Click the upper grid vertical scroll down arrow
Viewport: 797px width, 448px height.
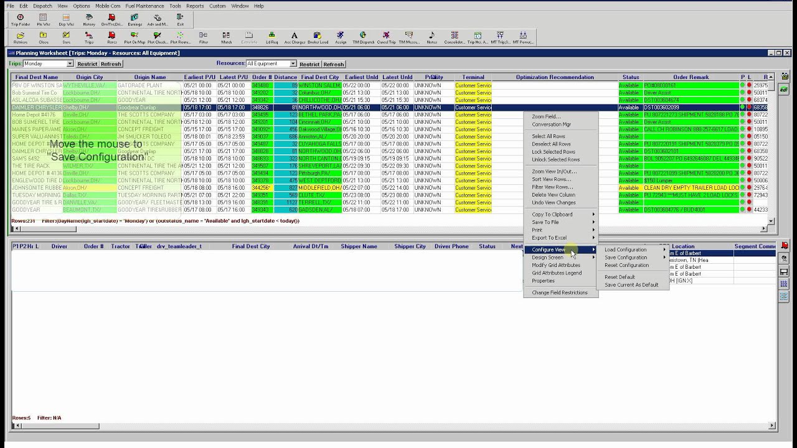pos(771,221)
